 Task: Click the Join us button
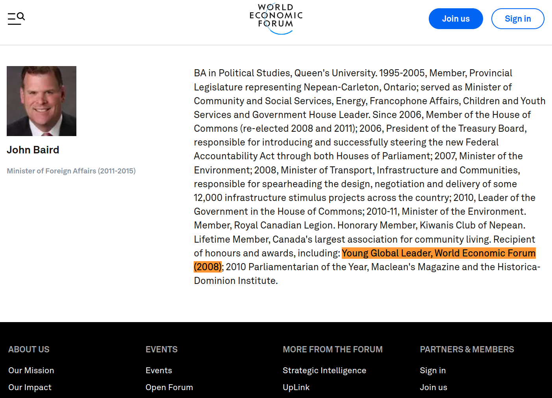point(456,18)
